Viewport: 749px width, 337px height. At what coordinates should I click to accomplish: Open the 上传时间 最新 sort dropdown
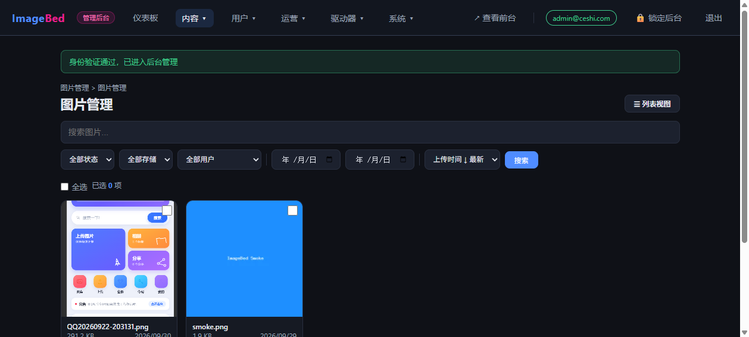(x=462, y=160)
